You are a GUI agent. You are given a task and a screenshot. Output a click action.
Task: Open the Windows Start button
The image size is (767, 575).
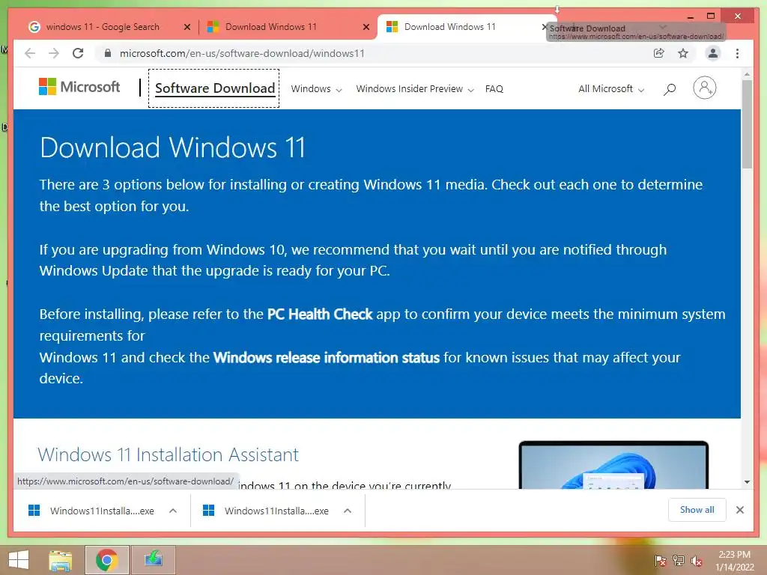coord(19,560)
